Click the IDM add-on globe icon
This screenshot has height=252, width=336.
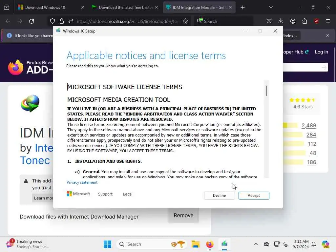tap(30, 103)
